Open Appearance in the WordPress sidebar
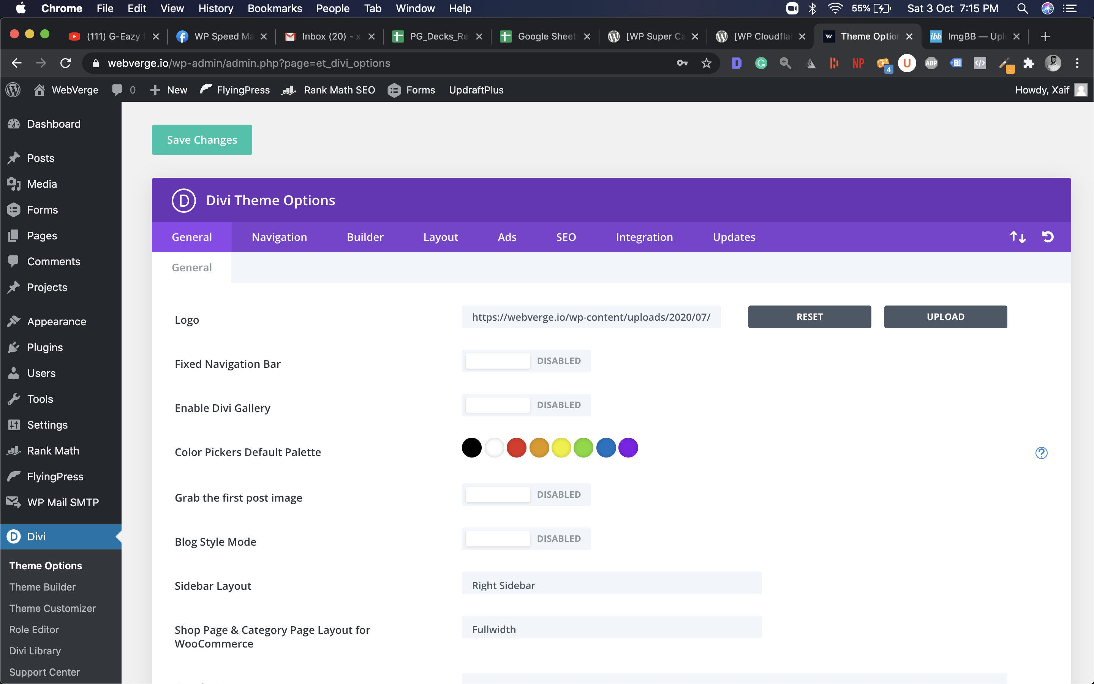The height and width of the screenshot is (684, 1094). pyautogui.click(x=60, y=321)
